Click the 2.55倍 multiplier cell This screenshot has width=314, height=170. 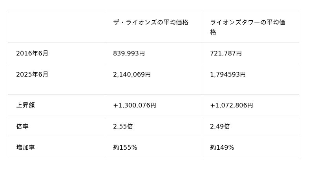[123, 127]
